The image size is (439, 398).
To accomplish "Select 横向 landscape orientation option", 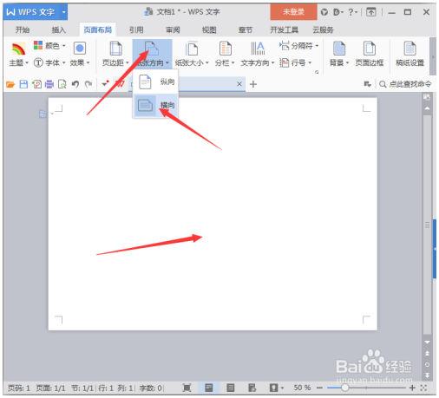I will point(155,105).
